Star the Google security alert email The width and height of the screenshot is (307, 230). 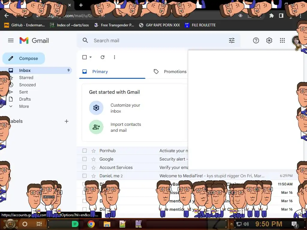click(x=94, y=159)
